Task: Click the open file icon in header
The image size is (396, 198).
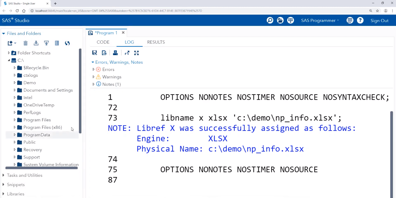Action: point(280,20)
